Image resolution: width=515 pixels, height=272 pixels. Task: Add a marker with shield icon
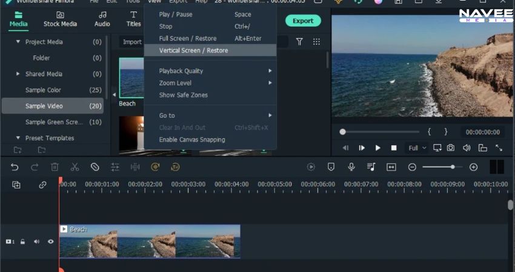pyautogui.click(x=331, y=167)
